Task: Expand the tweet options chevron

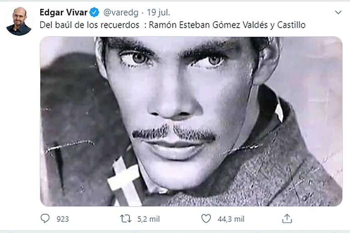Action: pos(338,12)
